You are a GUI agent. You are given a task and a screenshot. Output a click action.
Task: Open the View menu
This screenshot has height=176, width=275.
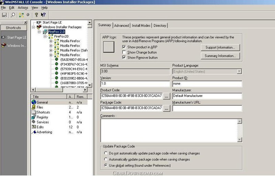tap(35, 8)
